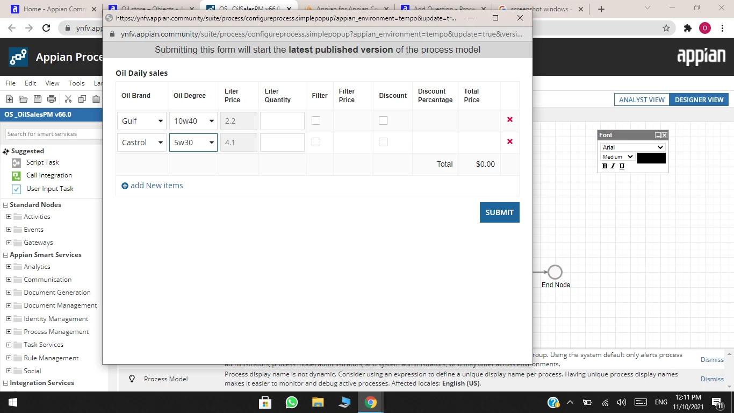
Task: Click the volume speaker tray icon
Action: 622,402
